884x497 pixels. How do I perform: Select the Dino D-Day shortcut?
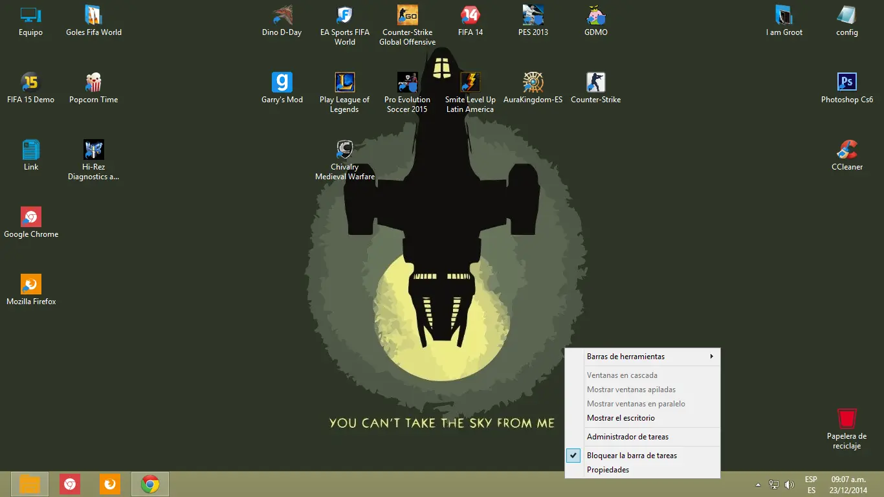pos(282,21)
